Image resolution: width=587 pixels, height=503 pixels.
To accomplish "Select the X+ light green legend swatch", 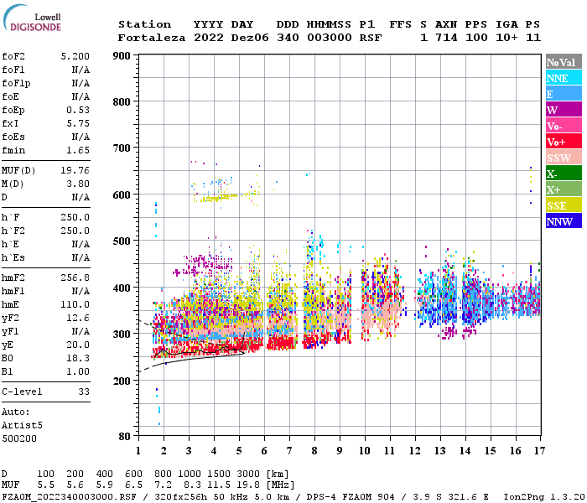I will click(x=564, y=189).
